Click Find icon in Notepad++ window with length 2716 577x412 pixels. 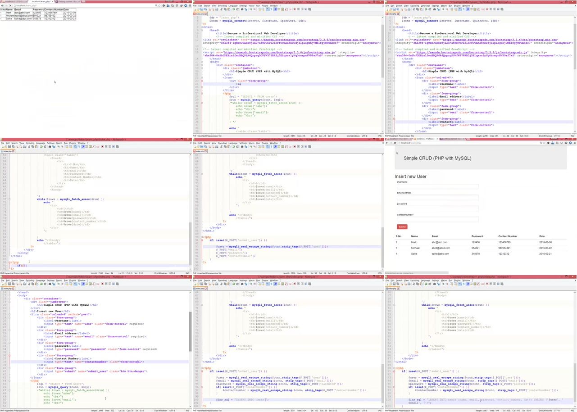click(x=242, y=146)
